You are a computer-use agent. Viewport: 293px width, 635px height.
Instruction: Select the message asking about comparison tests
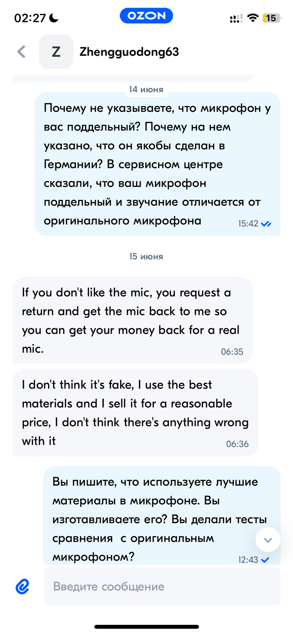[x=161, y=516]
